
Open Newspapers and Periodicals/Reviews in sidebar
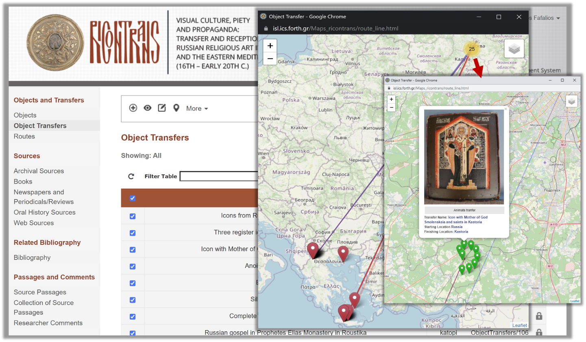44,197
